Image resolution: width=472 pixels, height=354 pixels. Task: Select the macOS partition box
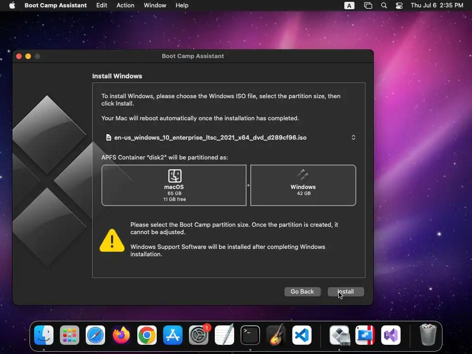pyautogui.click(x=174, y=185)
